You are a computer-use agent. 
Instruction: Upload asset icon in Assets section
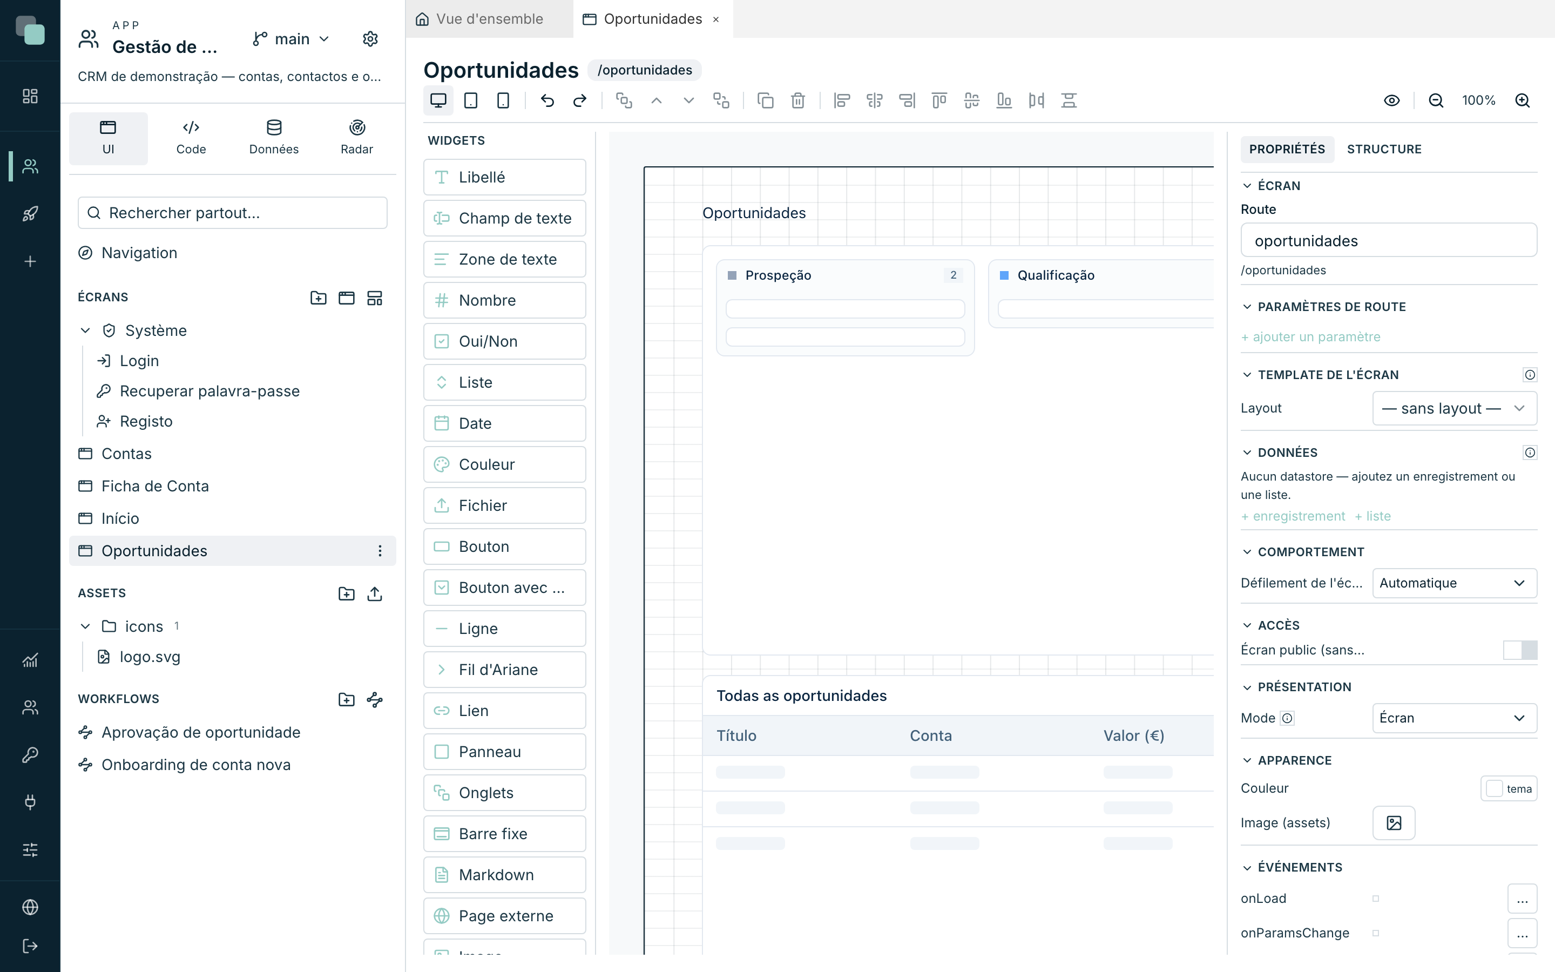375,593
